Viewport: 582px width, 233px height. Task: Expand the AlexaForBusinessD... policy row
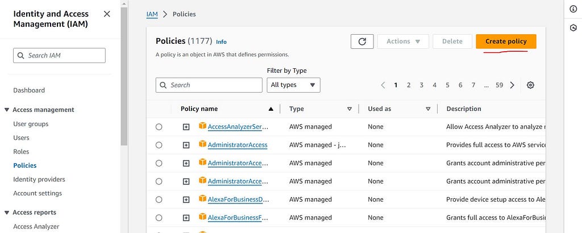pos(186,199)
